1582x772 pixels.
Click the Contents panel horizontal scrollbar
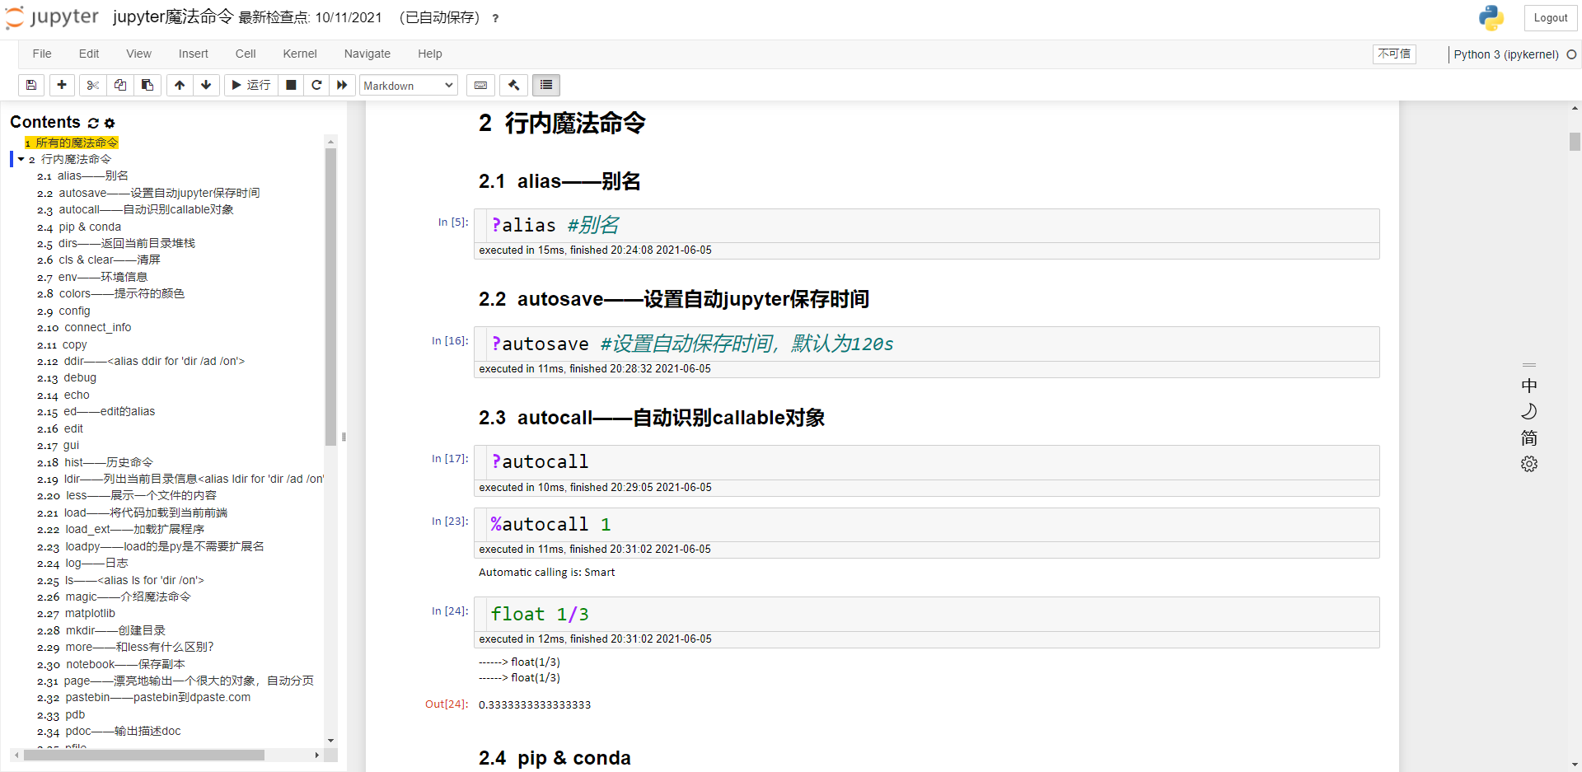click(144, 755)
